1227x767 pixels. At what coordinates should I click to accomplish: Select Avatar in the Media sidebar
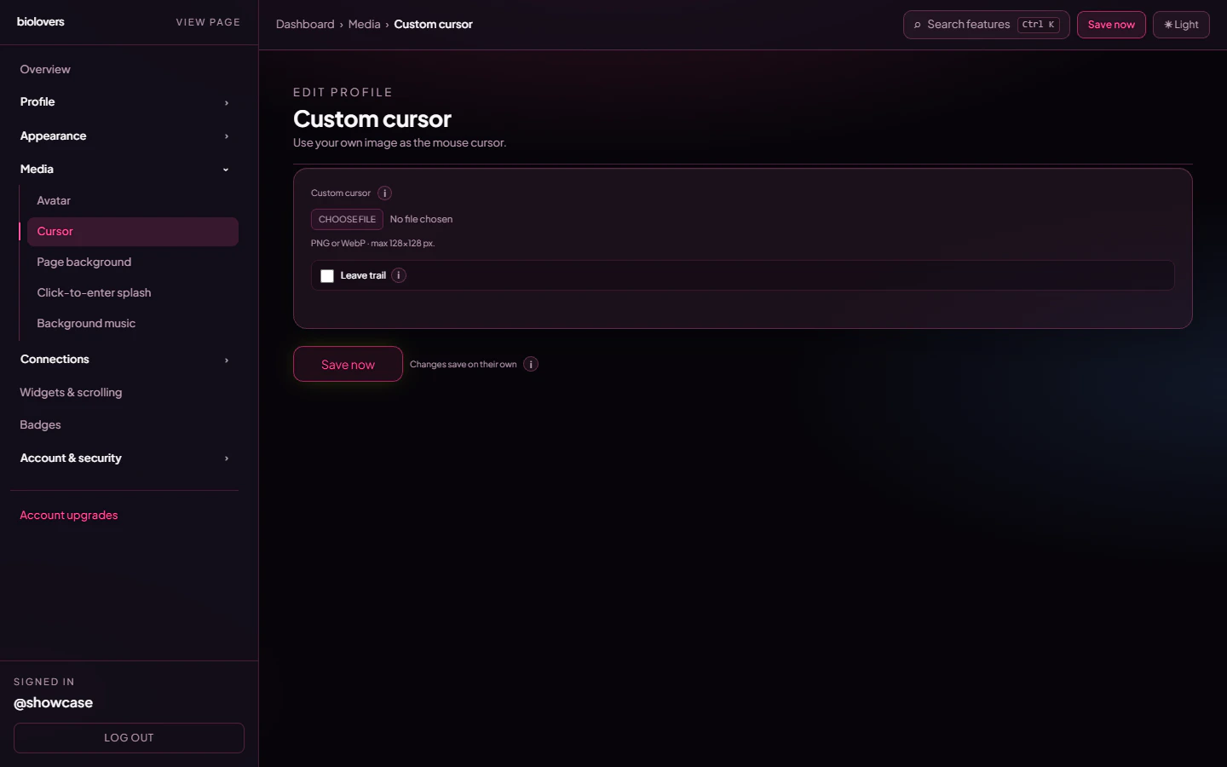click(54, 200)
